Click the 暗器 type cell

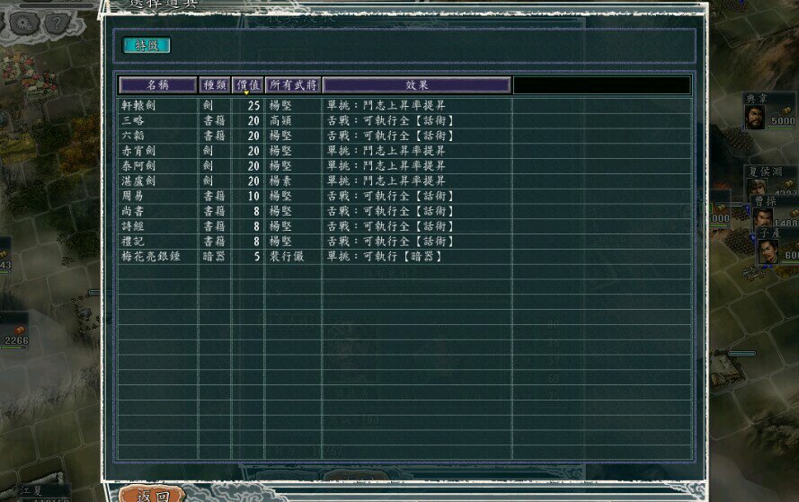[214, 256]
